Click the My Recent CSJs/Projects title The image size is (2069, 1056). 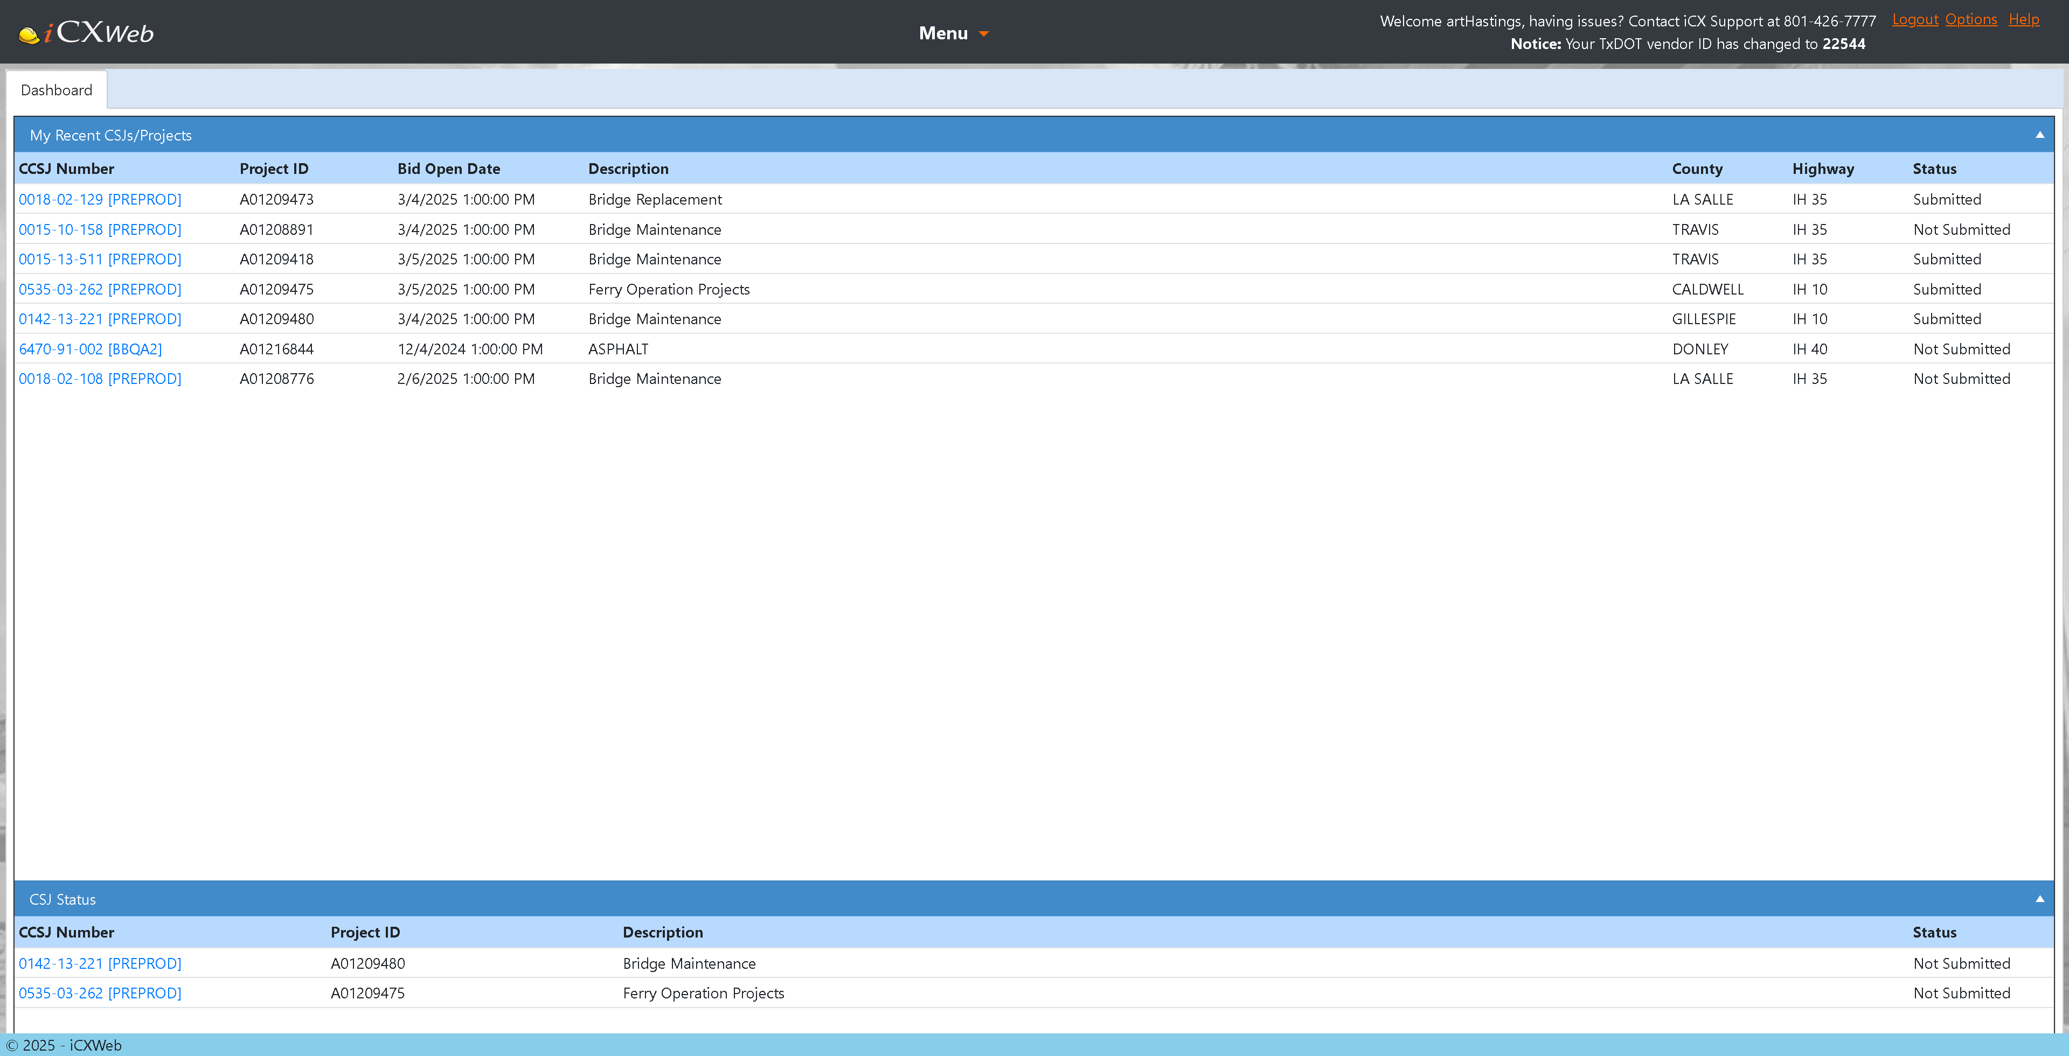[x=111, y=135]
